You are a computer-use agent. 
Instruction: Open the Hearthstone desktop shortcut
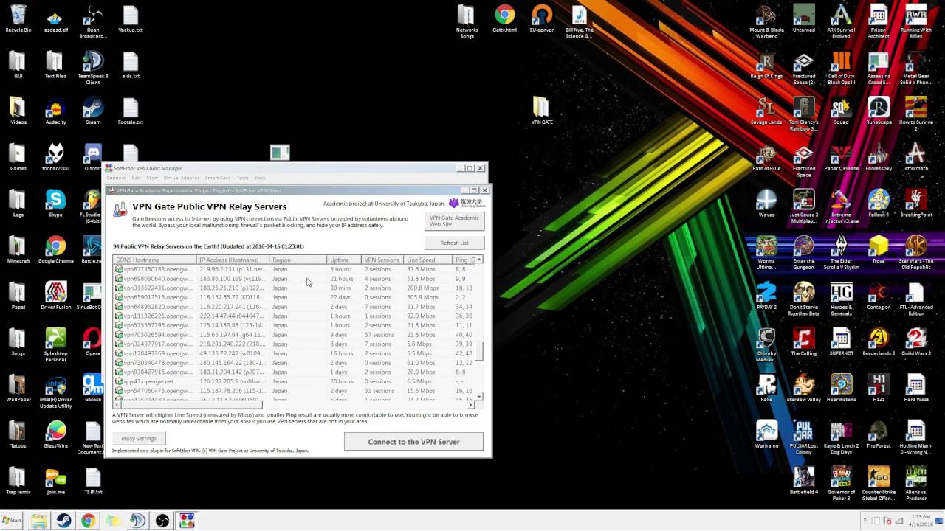click(x=841, y=388)
